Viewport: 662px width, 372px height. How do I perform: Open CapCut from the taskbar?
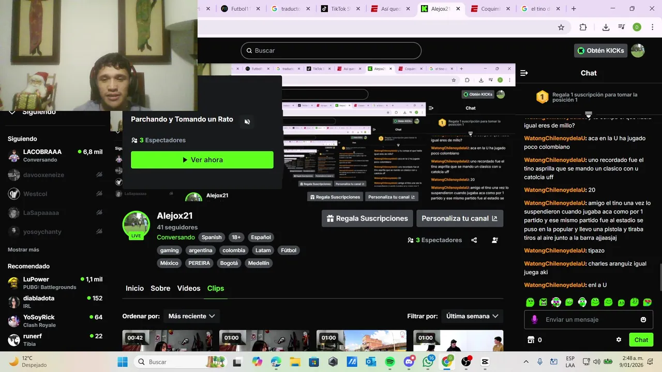click(485, 362)
